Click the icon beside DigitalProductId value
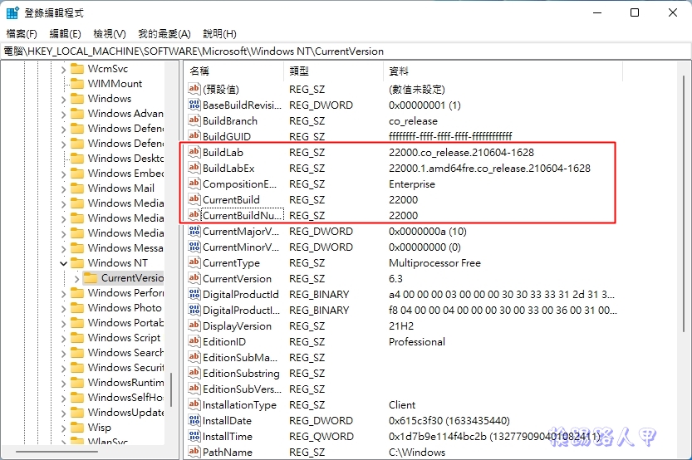Screen dimensions: 692x460 194,295
